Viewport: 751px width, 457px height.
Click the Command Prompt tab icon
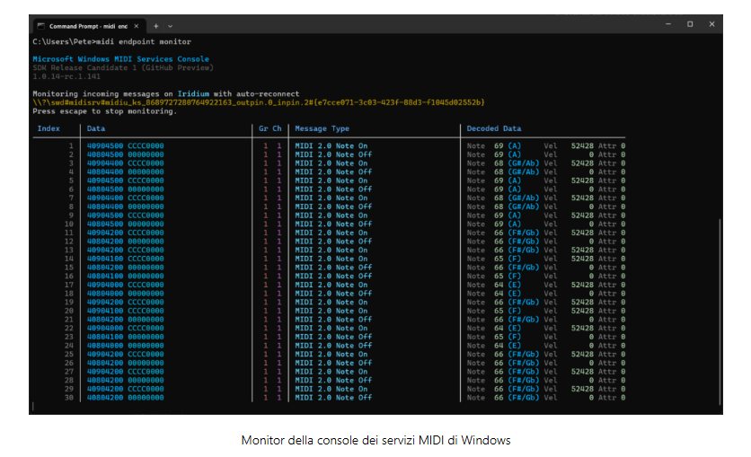(x=41, y=26)
